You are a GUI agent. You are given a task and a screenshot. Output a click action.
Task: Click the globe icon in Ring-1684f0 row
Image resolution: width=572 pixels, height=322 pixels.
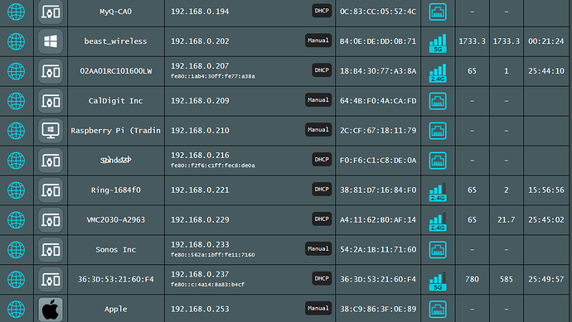(x=16, y=190)
